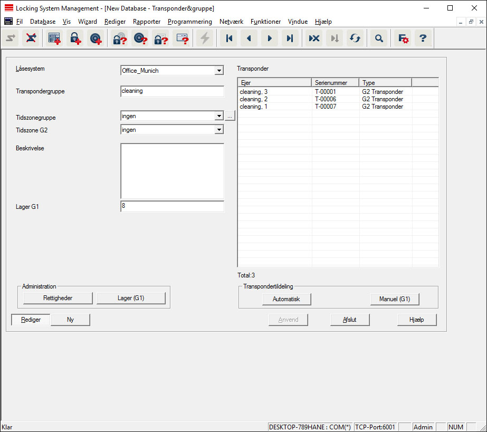The height and width of the screenshot is (432, 487).
Task: Click the new locking system icon
Action: click(54, 39)
